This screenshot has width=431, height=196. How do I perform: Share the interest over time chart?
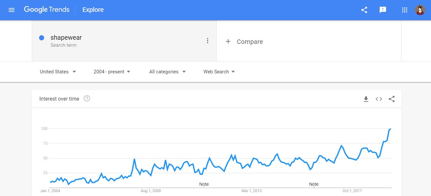pyautogui.click(x=392, y=99)
